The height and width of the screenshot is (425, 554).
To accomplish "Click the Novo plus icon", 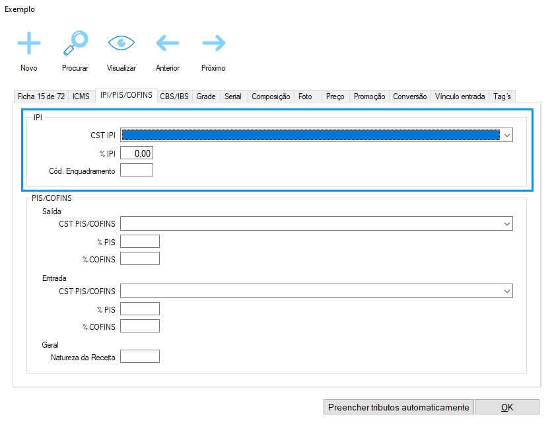I will 28,44.
